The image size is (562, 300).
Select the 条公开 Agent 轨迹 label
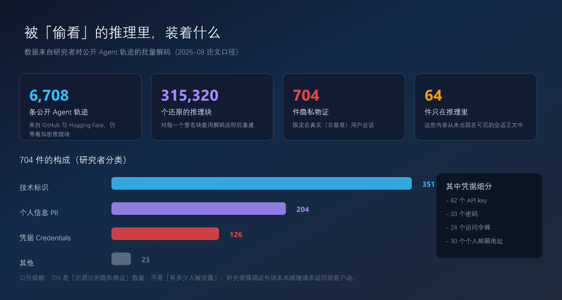(59, 112)
